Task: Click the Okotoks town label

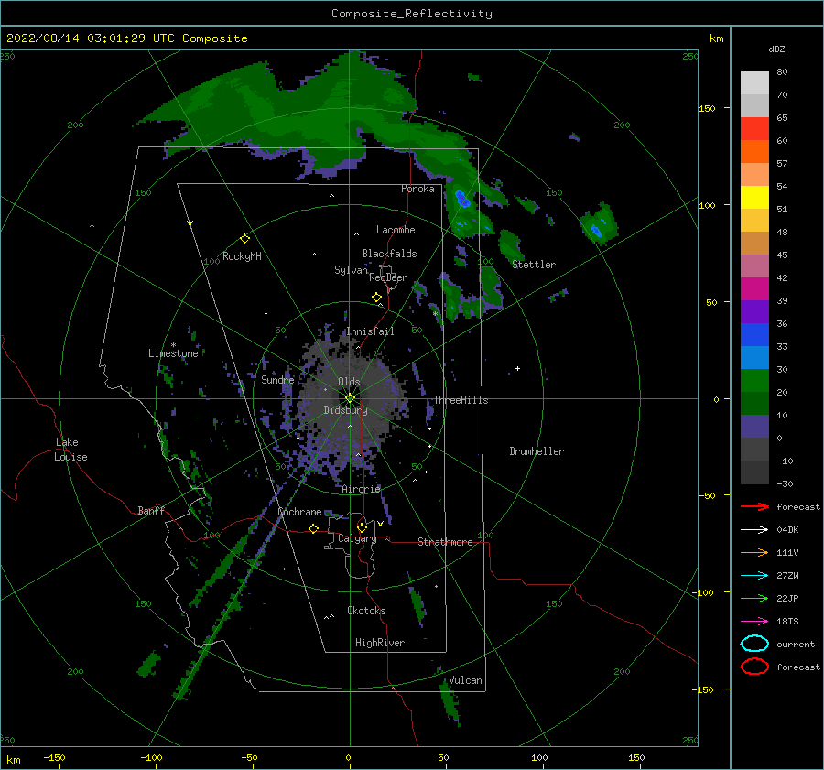Action: [x=366, y=611]
